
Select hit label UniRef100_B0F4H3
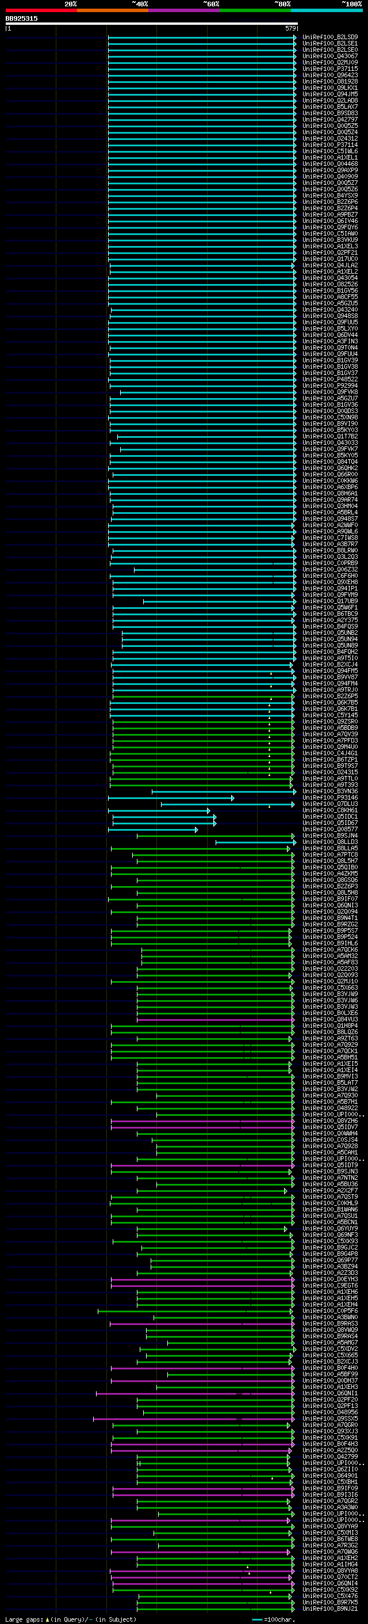point(330,1444)
